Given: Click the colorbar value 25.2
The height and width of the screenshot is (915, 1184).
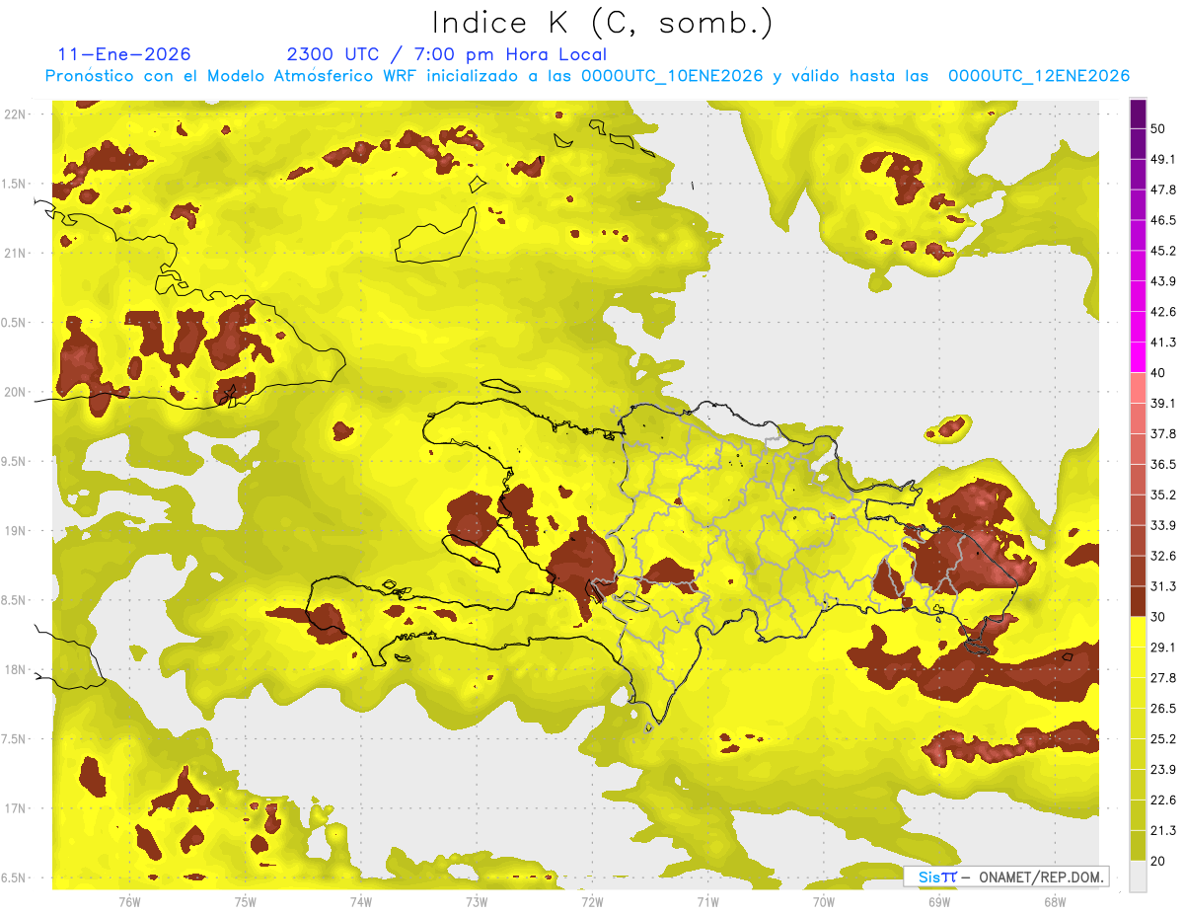Looking at the screenshot, I should click(x=1163, y=739).
